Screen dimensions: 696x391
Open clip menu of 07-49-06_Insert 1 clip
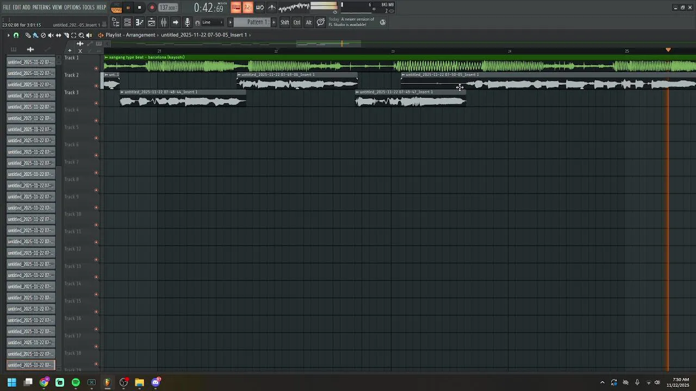pyautogui.click(x=239, y=75)
